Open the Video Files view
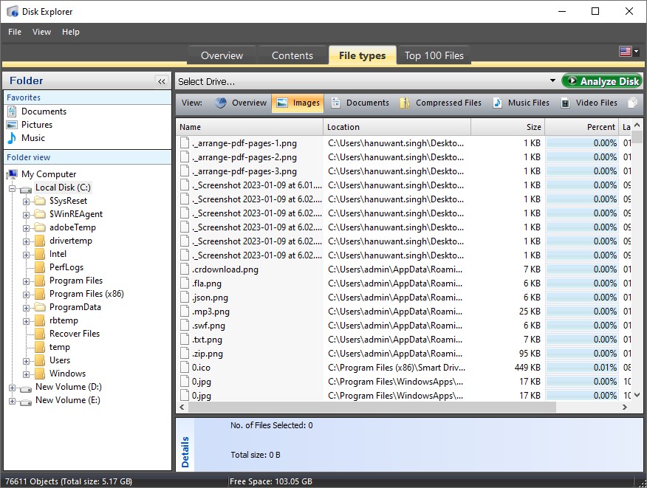 click(595, 103)
